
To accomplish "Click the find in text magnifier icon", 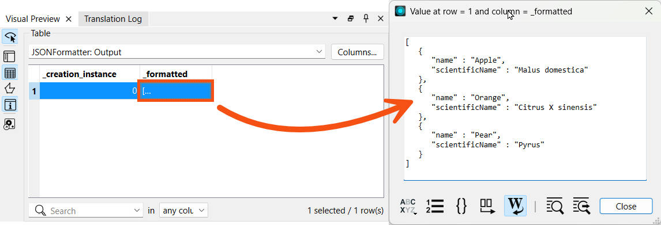I will tap(554, 206).
